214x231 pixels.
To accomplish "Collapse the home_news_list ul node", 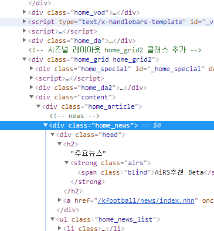I will pos(52,219).
